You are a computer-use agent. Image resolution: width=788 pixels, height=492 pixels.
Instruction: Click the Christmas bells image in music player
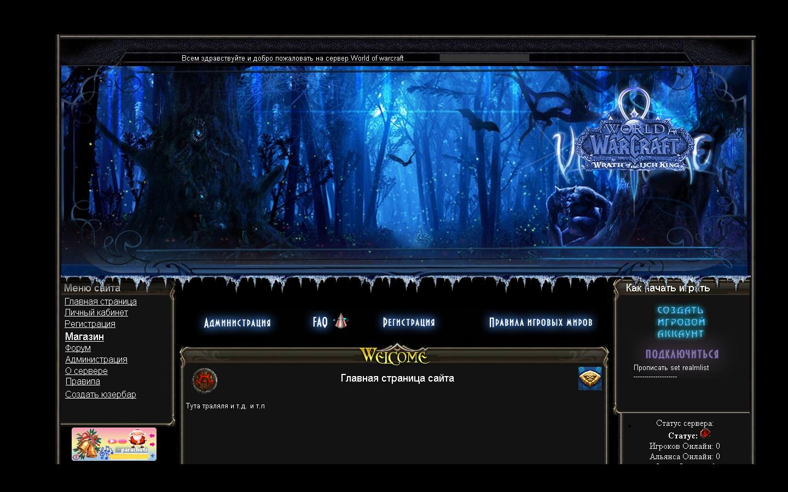tap(86, 444)
